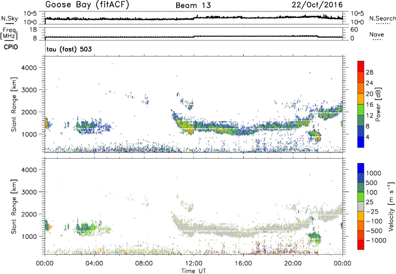Click the -100 tick on Velocity color bar
396x274 pixels.
point(374,221)
